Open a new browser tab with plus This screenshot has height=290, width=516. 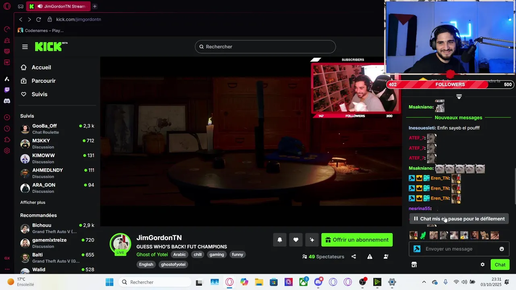[x=95, y=6]
